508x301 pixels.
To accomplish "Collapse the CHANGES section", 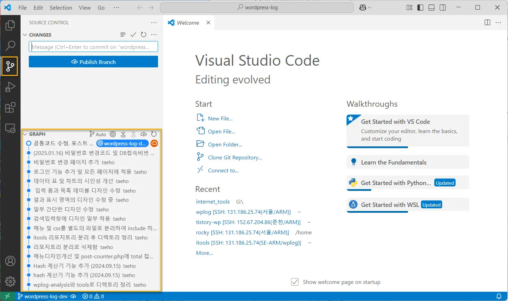I will tap(25, 35).
